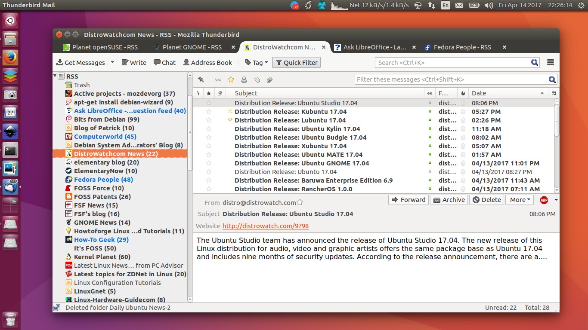This screenshot has width=588, height=330.
Task: Open the Address Book
Action: (x=207, y=62)
